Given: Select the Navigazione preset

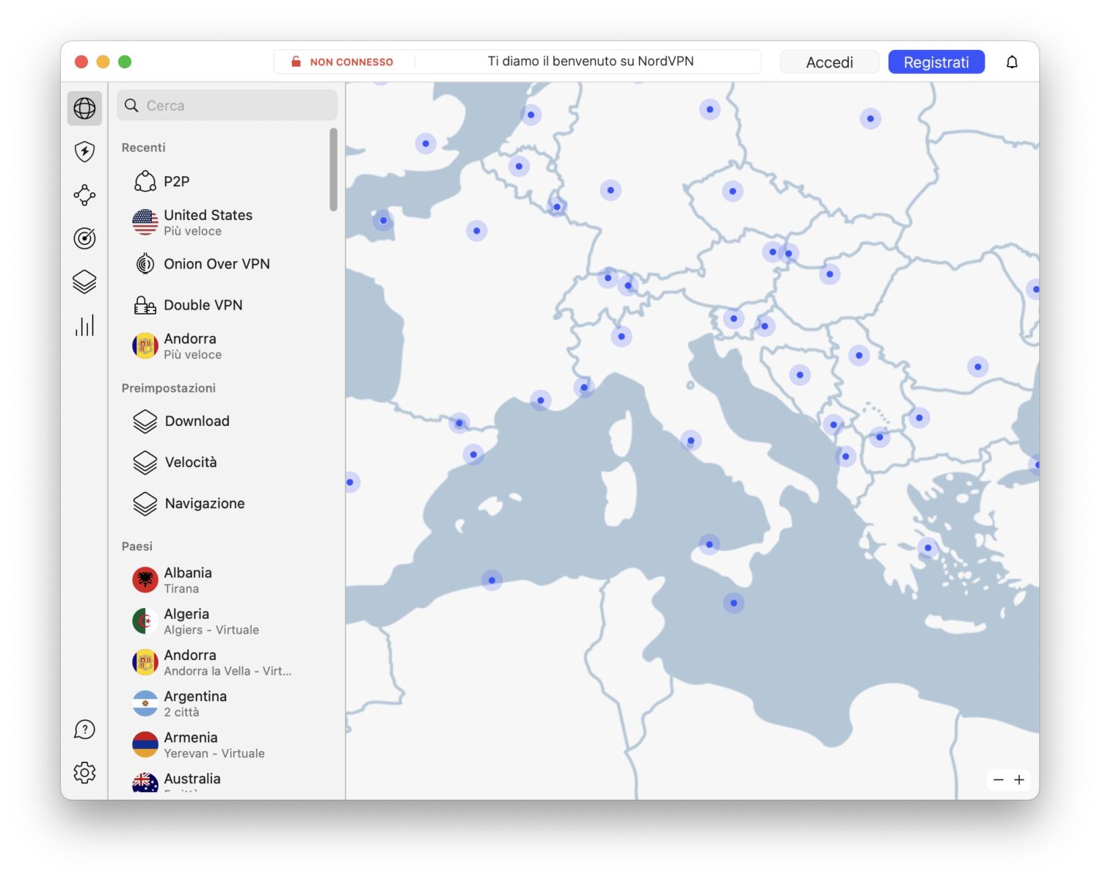Looking at the screenshot, I should (x=204, y=504).
